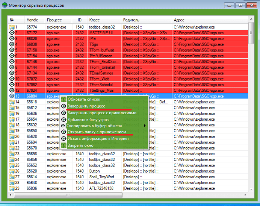Click the app icon in the title bar
The height and width of the screenshot is (206, 260).
[x=5, y=5]
